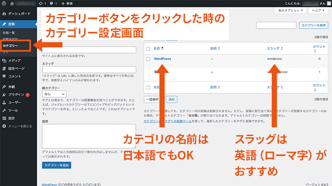This screenshot has width=332, height=186.
Task: Click count 1 for uncategorized row
Action: pyautogui.click(x=319, y=72)
